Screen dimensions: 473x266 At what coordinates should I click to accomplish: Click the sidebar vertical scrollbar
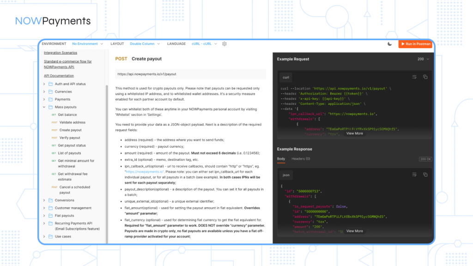click(107, 139)
